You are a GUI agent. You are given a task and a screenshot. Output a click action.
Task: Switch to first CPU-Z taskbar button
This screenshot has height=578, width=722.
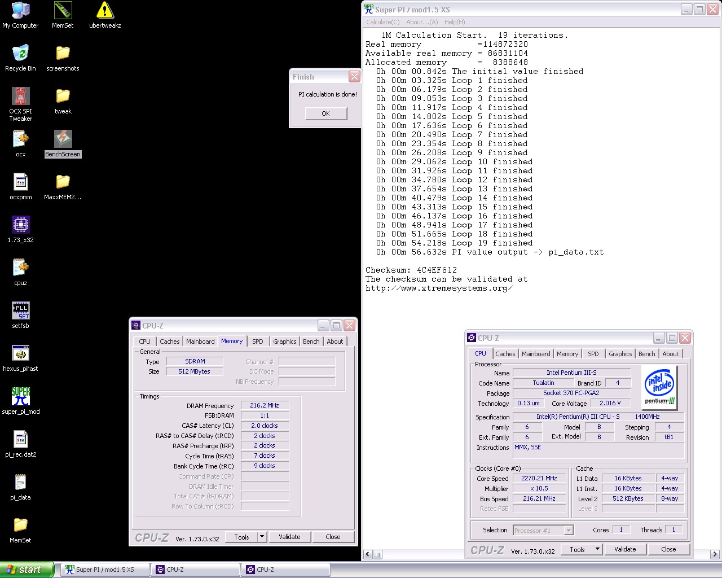pos(195,570)
